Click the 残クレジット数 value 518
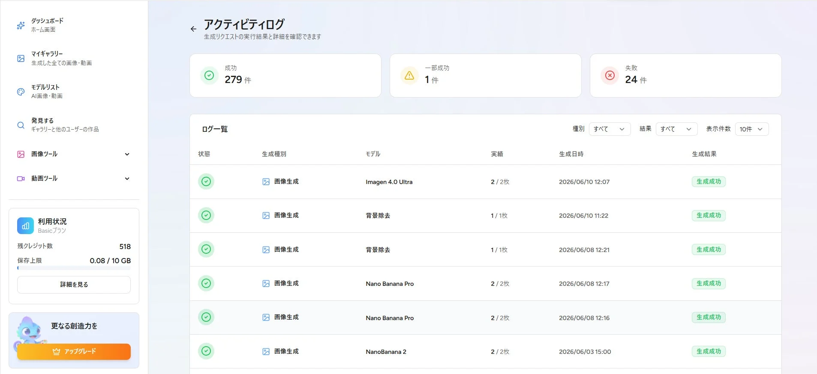The width and height of the screenshot is (817, 374). (125, 246)
